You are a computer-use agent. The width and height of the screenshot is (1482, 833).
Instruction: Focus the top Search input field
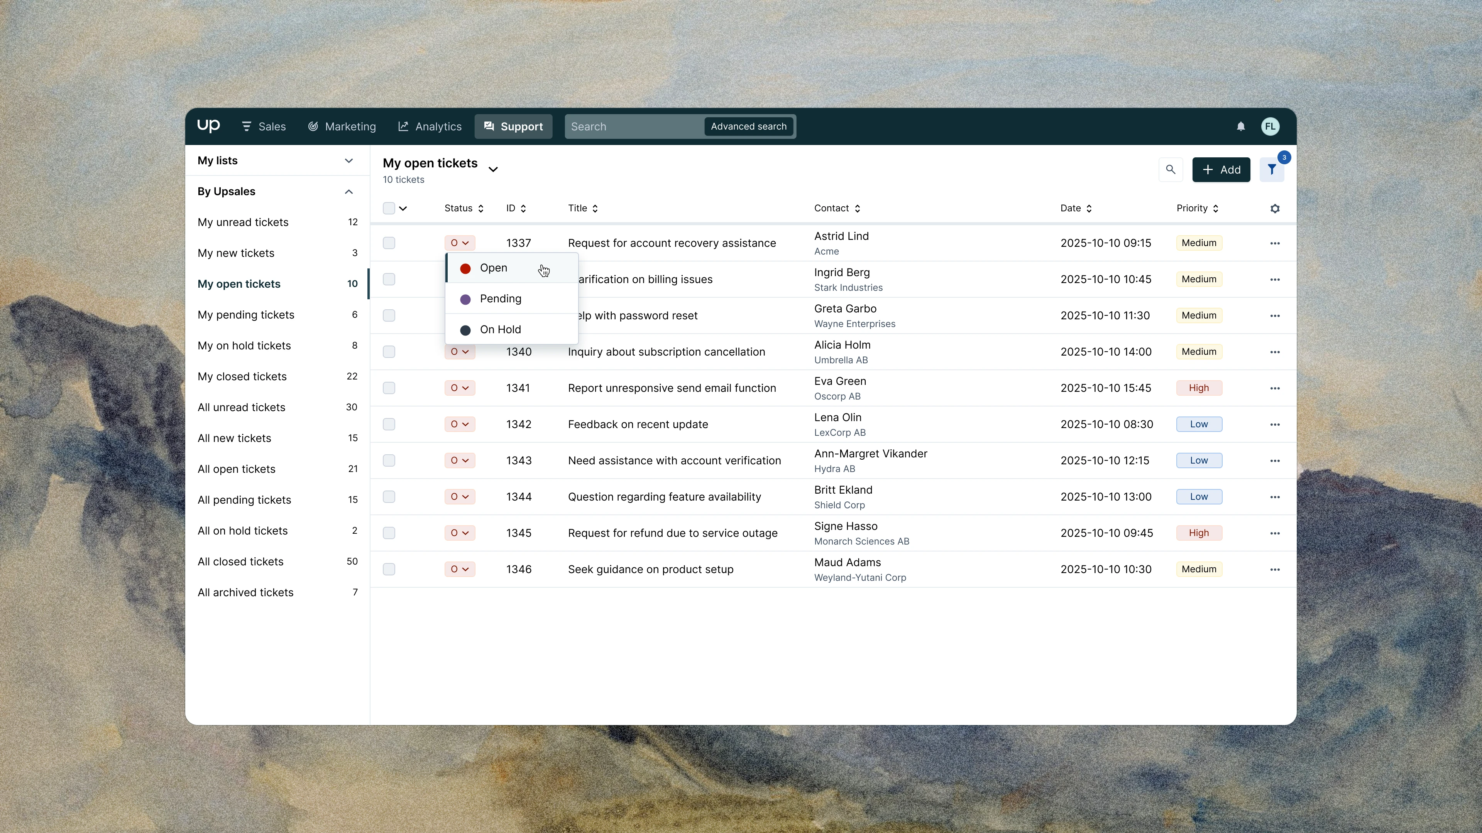[634, 126]
